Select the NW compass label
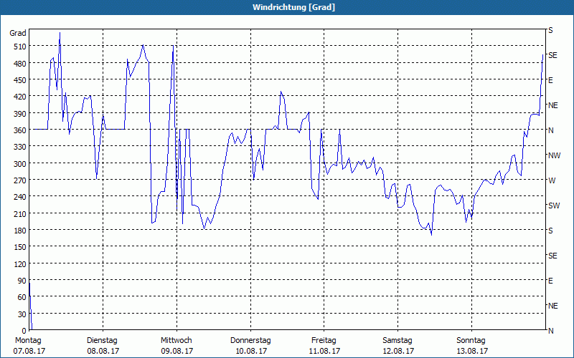The width and height of the screenshot is (574, 358). click(554, 155)
